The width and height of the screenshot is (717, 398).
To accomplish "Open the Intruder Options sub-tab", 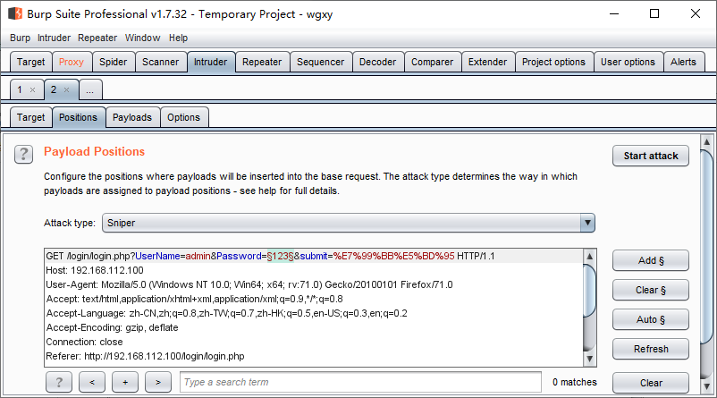I will tap(184, 117).
